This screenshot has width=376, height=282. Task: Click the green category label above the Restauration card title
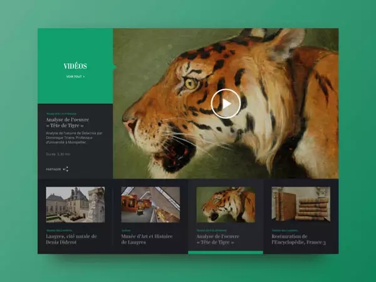tap(285, 231)
